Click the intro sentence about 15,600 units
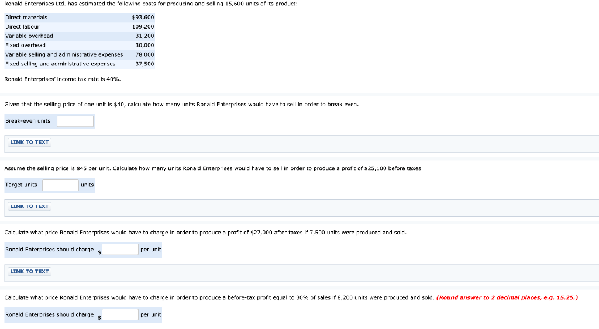Viewport: 599px width, 329px height. [151, 4]
